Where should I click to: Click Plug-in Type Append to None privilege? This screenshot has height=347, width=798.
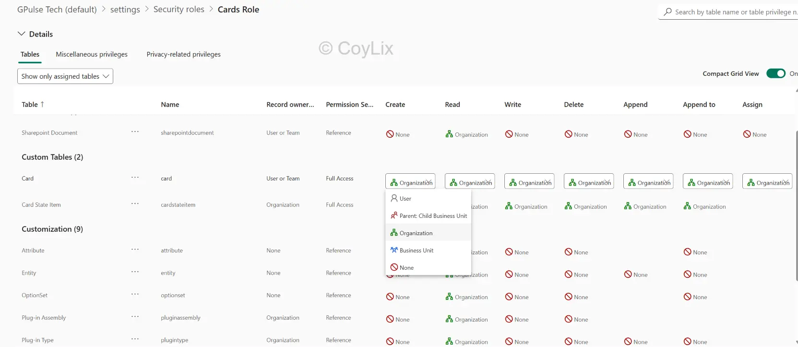[x=695, y=342]
